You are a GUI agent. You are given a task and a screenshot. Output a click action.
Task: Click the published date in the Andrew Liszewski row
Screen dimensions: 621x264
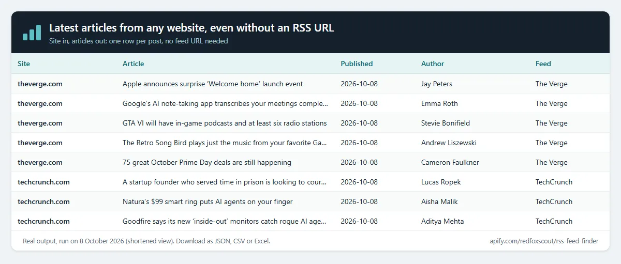pyautogui.click(x=359, y=143)
